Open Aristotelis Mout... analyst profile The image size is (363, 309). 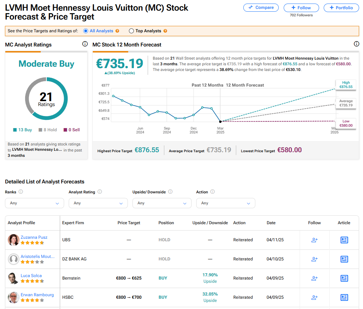point(38,256)
